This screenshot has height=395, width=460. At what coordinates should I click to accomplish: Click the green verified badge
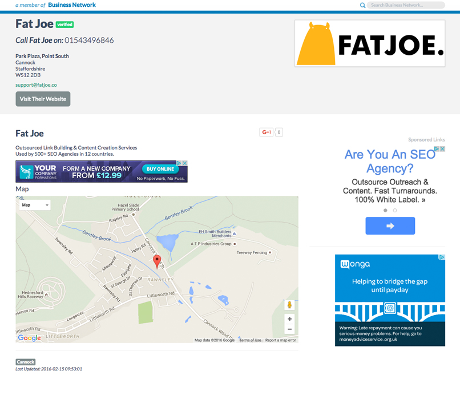[65, 25]
